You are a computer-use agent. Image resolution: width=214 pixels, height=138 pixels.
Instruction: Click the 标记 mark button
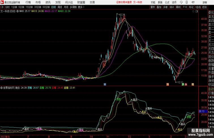click(x=191, y=7)
